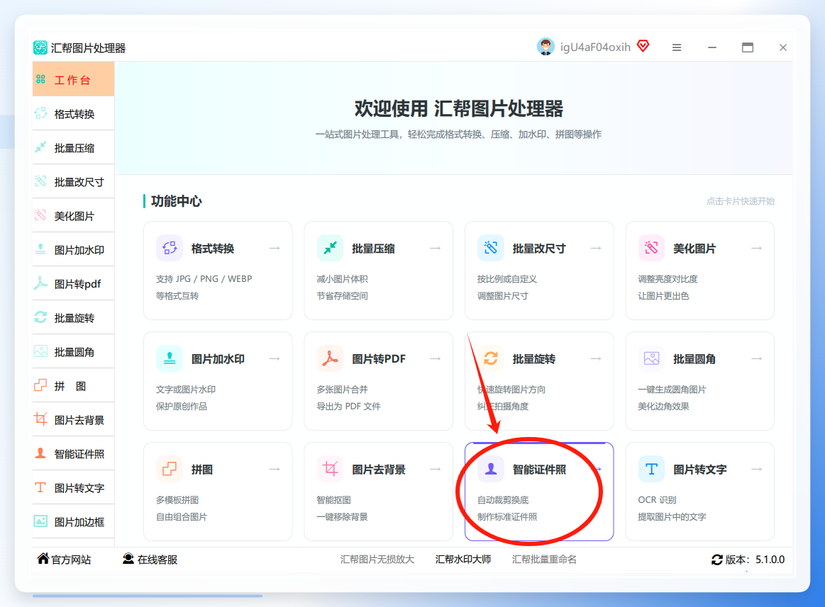Click the picture icon on the 批量圆角 card

[651, 358]
